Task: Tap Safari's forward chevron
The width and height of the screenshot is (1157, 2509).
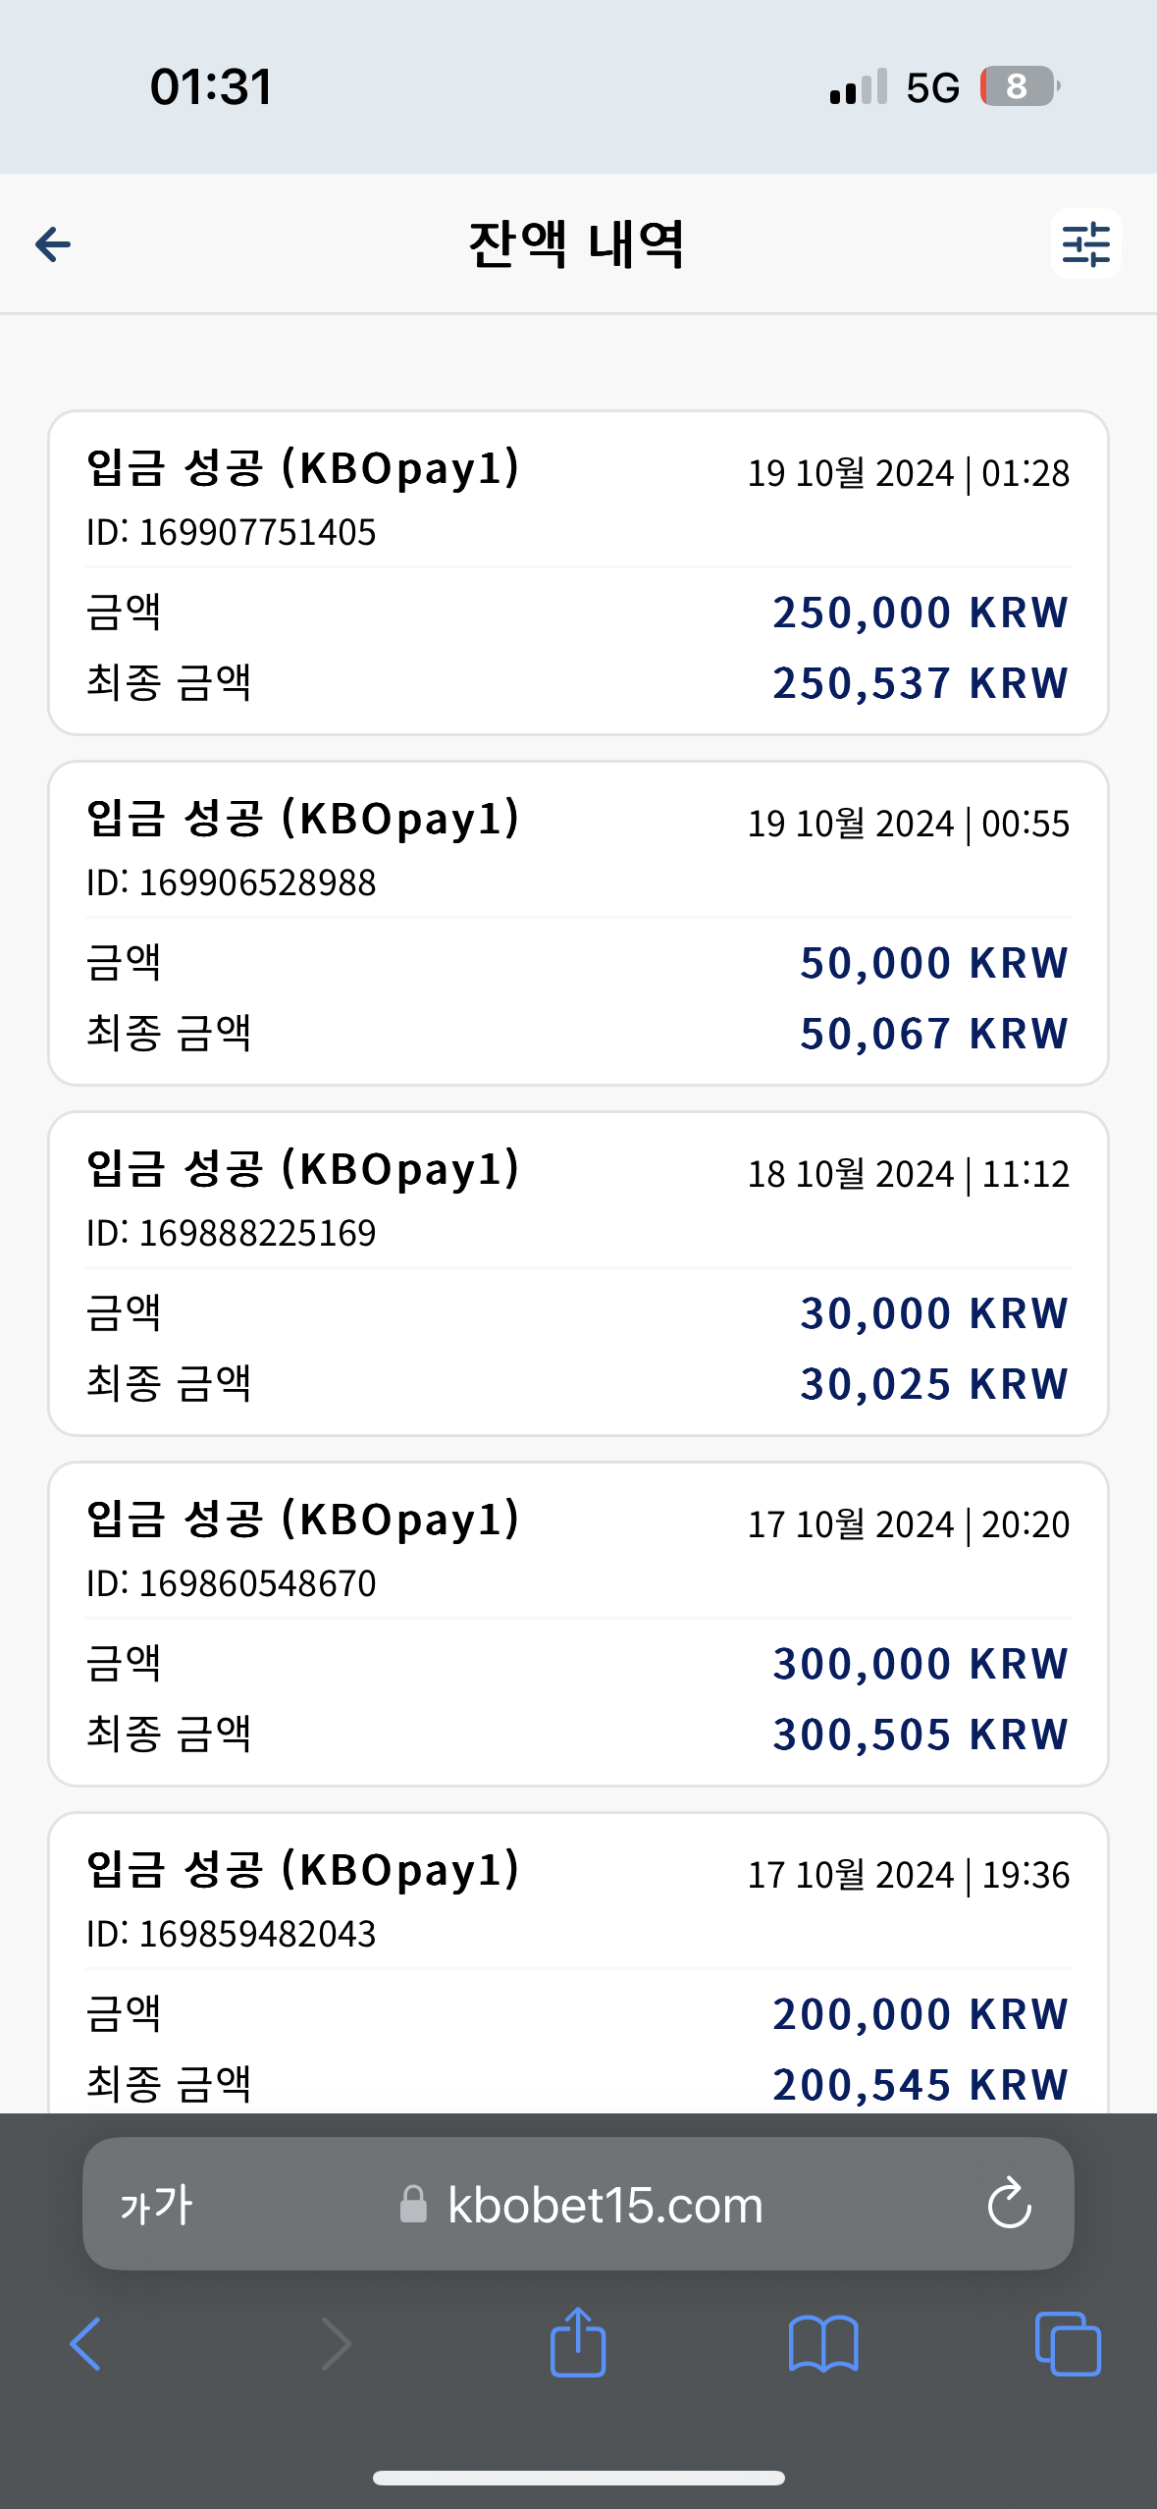Action: [336, 2344]
